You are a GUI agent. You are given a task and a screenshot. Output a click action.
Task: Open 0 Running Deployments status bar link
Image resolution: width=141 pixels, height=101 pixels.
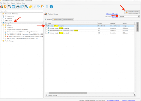(x=128, y=100)
